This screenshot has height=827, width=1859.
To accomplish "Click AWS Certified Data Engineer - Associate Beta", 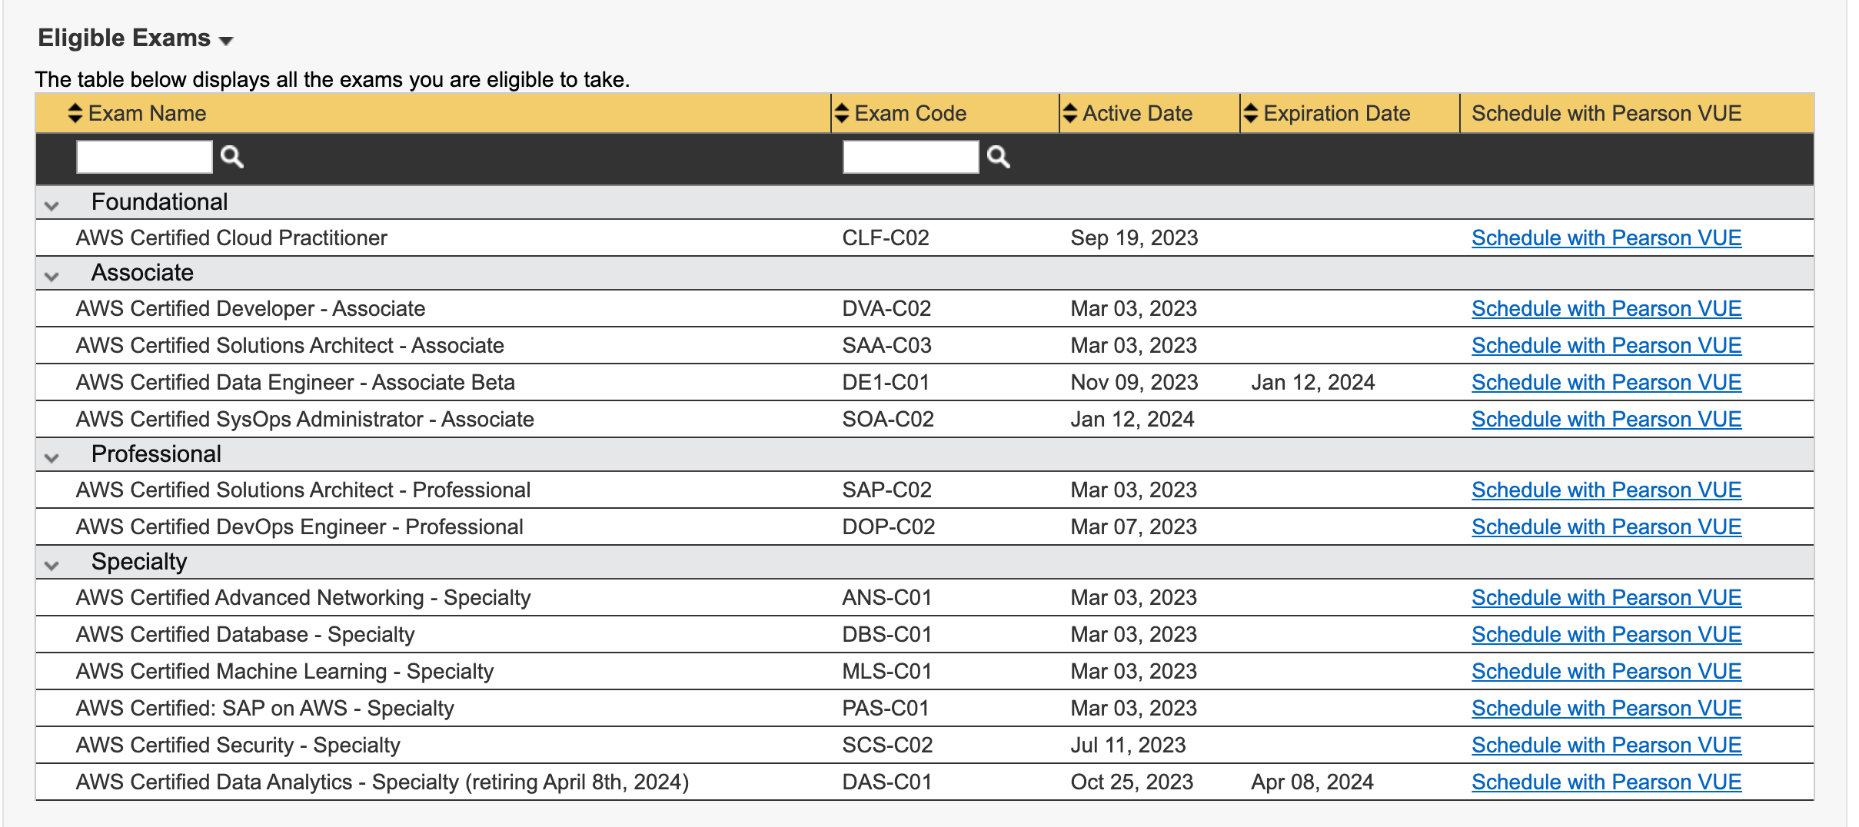I will coord(295,383).
